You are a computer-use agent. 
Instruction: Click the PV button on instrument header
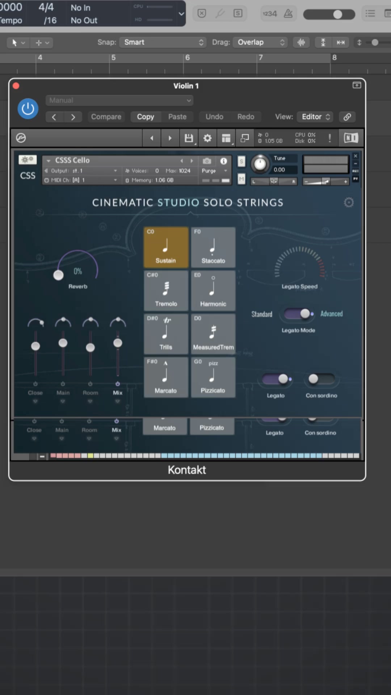[356, 178]
